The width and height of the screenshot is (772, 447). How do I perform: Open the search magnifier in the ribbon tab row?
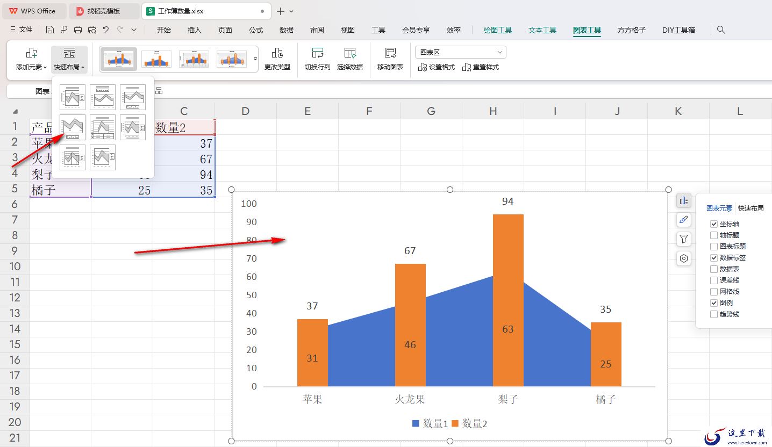click(721, 30)
